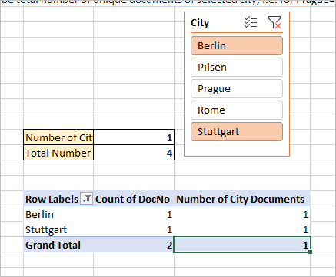Select the Stuttgart row label cell
This screenshot has width=336, height=277.
[x=58, y=229]
